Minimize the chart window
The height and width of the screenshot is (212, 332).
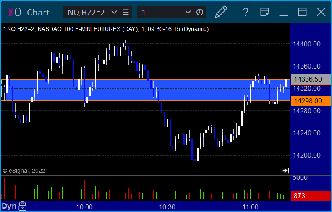click(x=283, y=15)
